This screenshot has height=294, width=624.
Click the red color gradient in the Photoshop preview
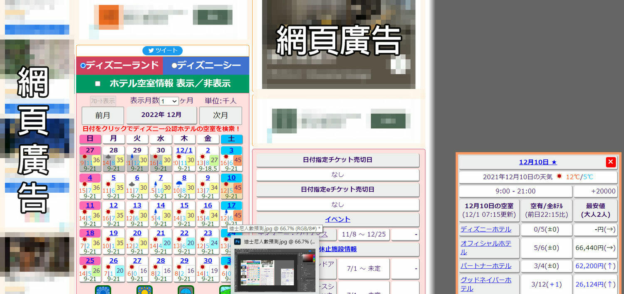pos(309,258)
